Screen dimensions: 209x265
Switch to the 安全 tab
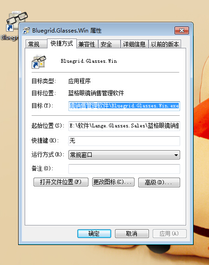[x=109, y=44]
